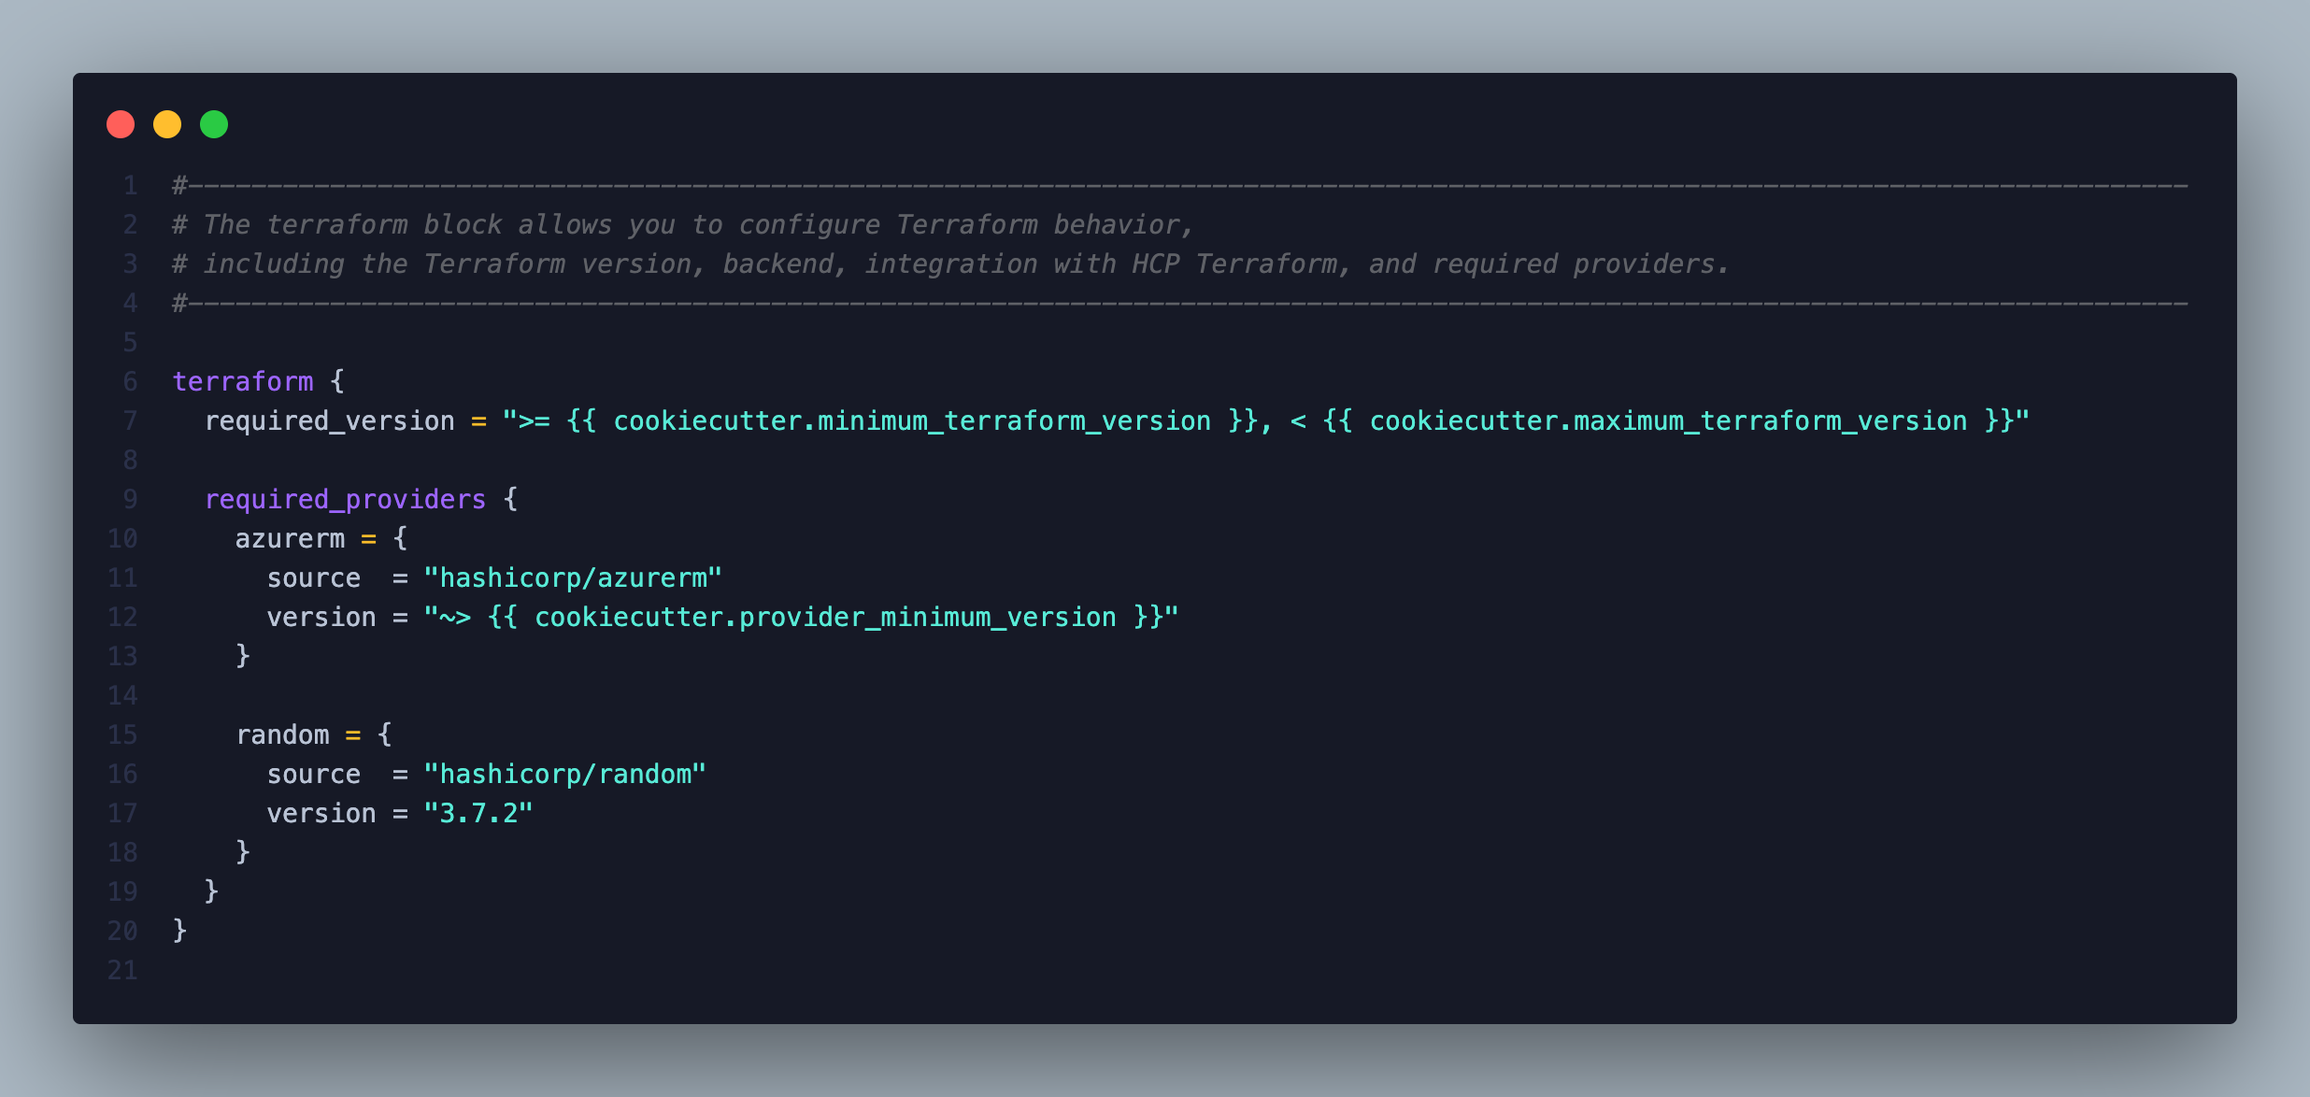The height and width of the screenshot is (1097, 2310).
Task: Click the required_version attribute name
Action: (x=330, y=420)
